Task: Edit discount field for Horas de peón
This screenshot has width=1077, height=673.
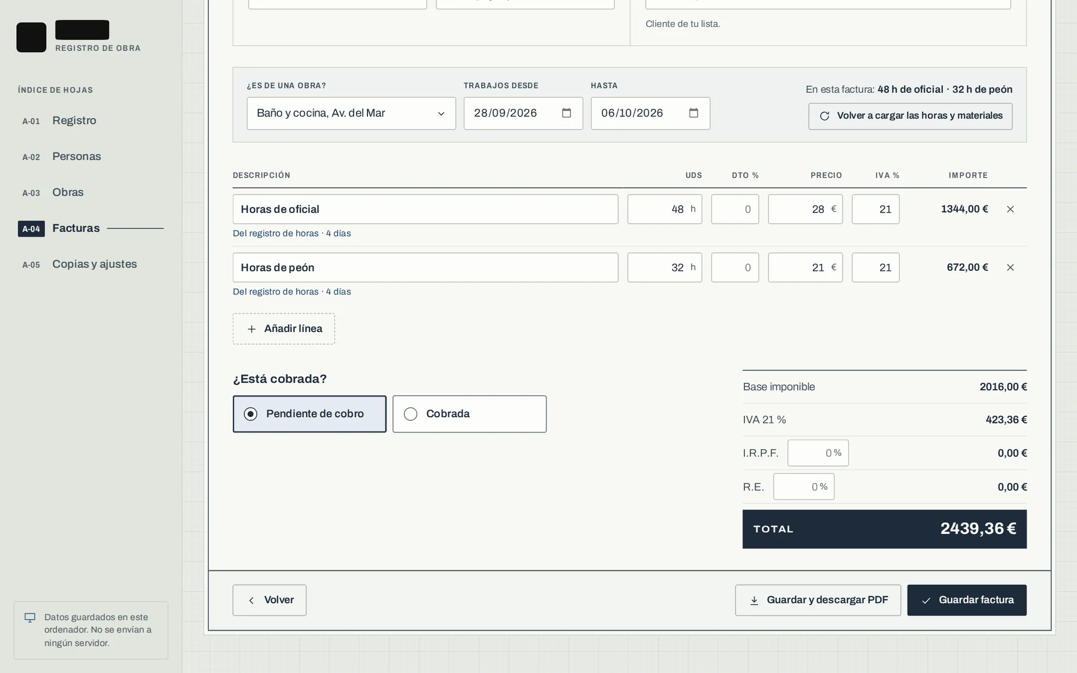Action: [x=735, y=268]
